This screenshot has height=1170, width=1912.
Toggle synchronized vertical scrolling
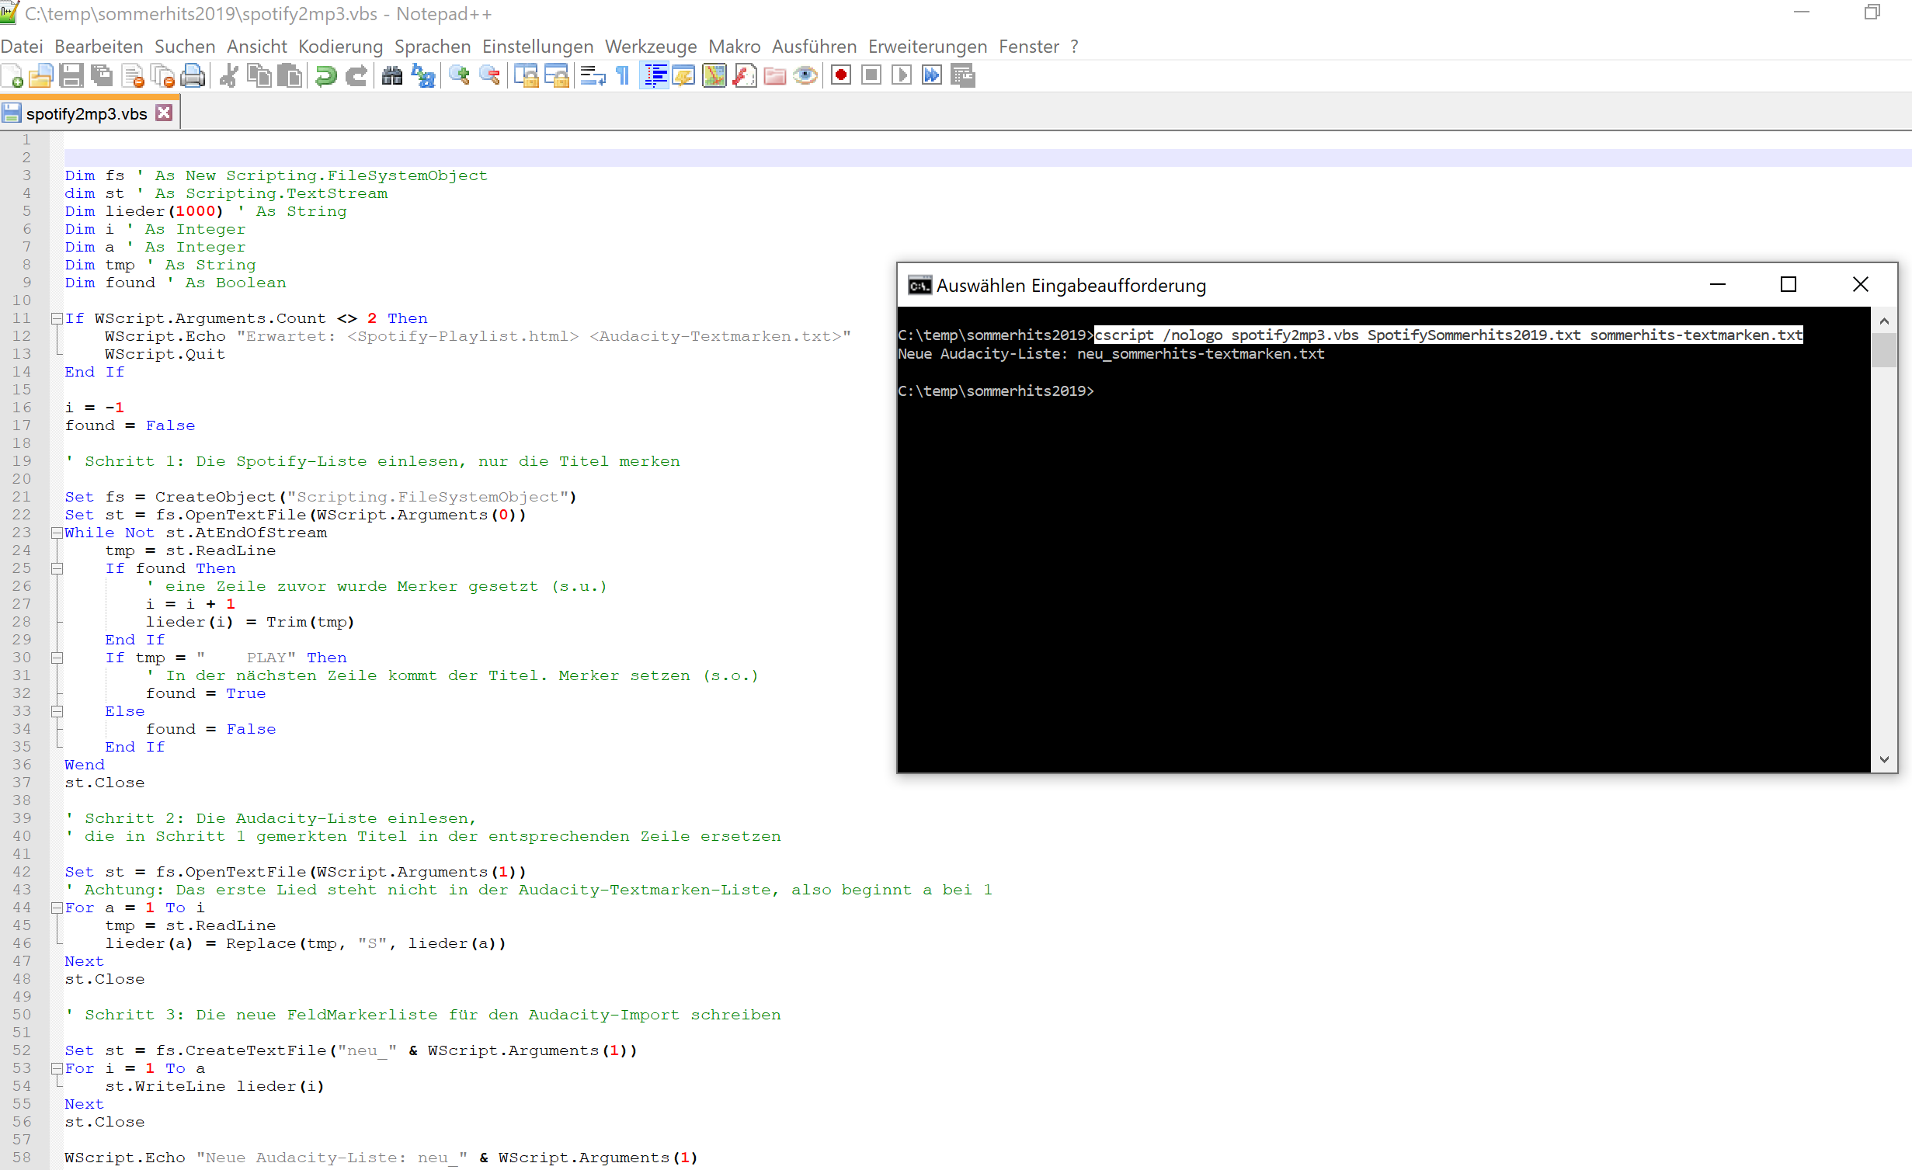click(526, 75)
